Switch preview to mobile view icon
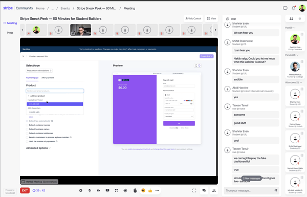 click(x=196, y=65)
